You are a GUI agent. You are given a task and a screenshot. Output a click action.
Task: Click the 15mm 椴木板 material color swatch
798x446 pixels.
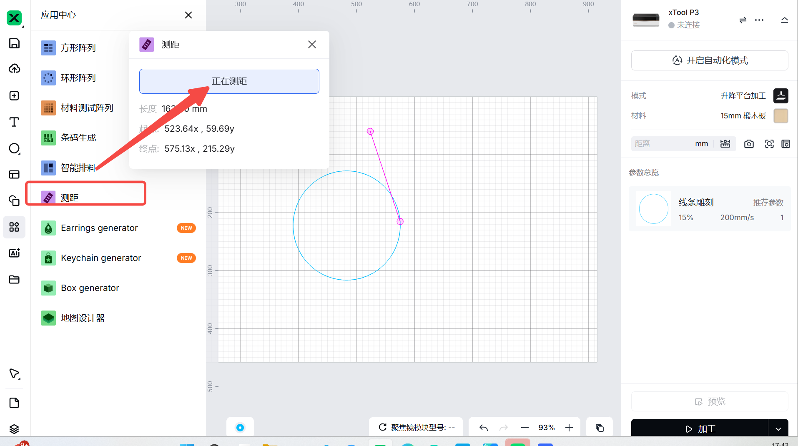tap(780, 116)
